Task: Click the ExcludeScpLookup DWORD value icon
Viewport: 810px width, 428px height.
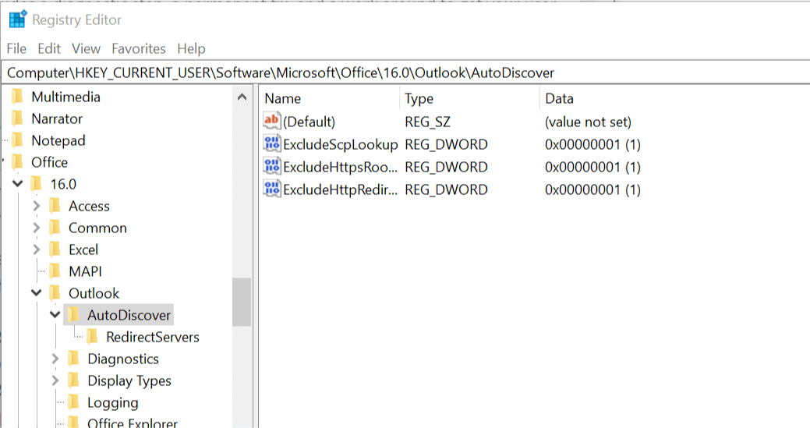Action: [272, 143]
